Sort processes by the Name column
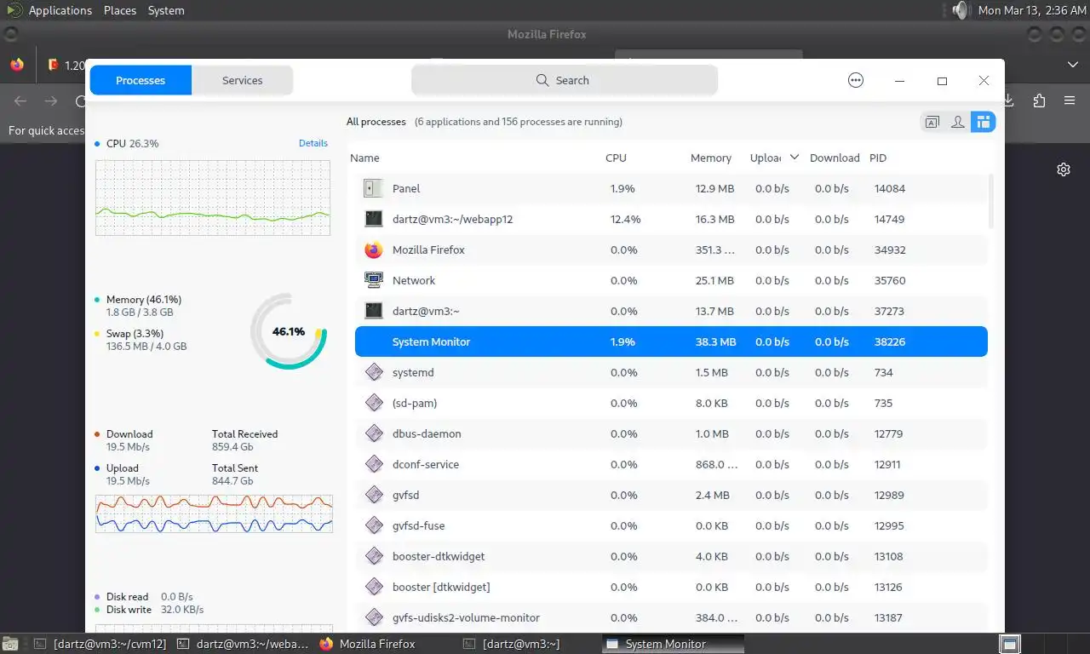Viewport: 1090px width, 654px height. point(364,158)
